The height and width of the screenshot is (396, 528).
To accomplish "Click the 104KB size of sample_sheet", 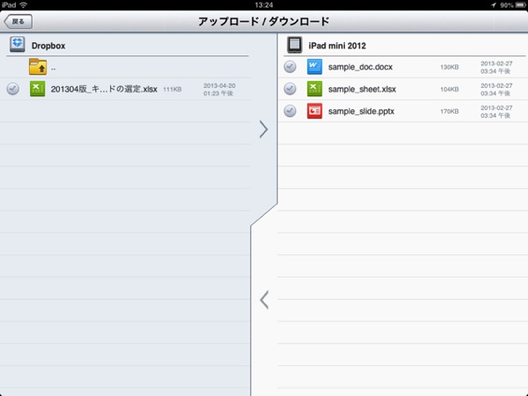I will click(x=449, y=90).
